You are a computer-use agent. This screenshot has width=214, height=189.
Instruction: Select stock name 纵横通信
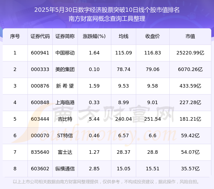tap(65, 169)
